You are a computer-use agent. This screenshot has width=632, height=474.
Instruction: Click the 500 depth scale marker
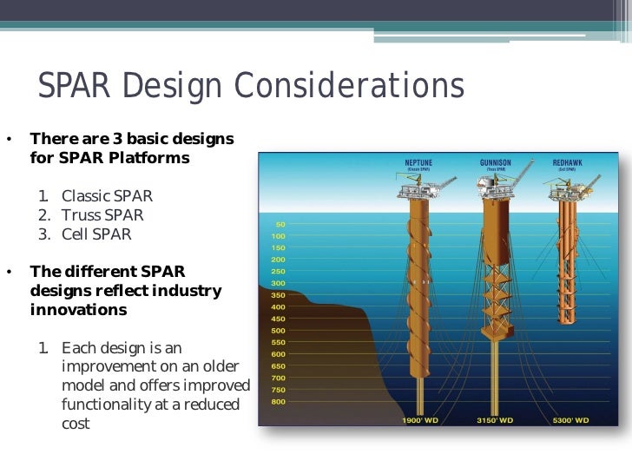tap(278, 331)
